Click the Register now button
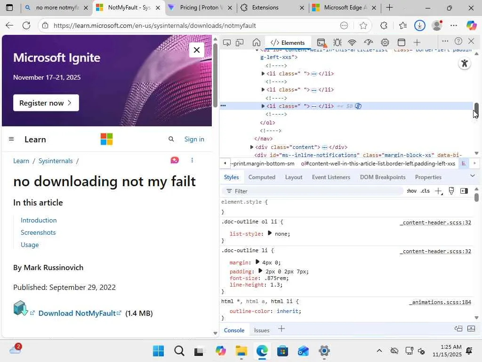 pyautogui.click(x=46, y=103)
